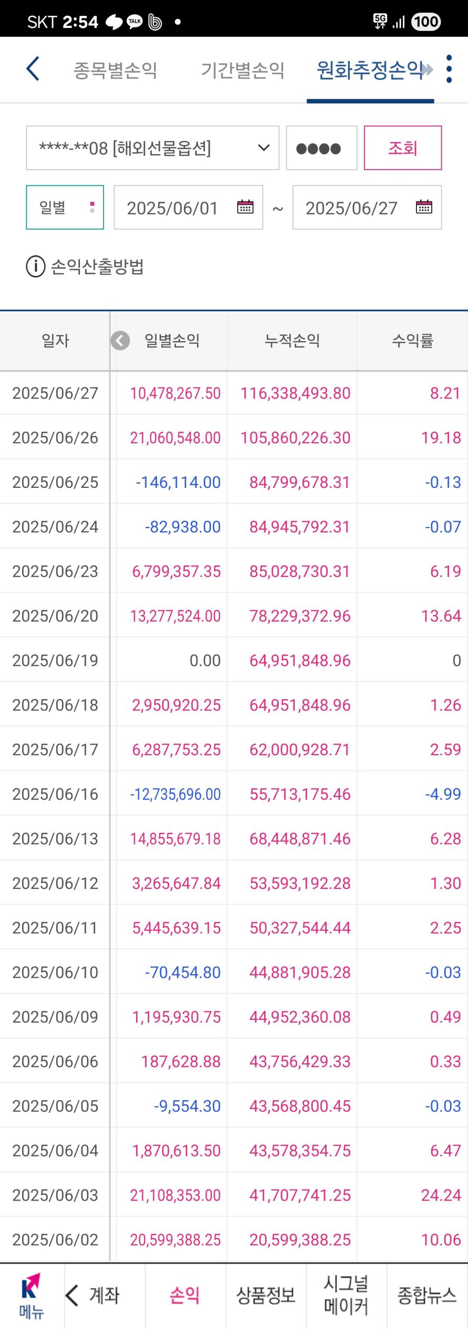The image size is (468, 1329).
Task: Tap the left arrow beside 일별손익 header
Action: 120,341
